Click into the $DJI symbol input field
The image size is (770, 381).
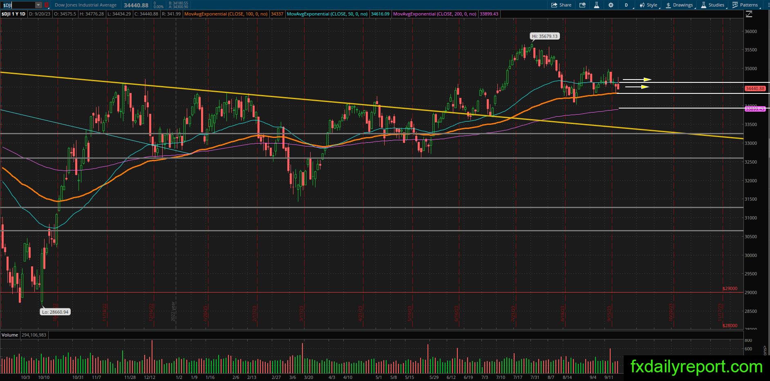pos(18,5)
